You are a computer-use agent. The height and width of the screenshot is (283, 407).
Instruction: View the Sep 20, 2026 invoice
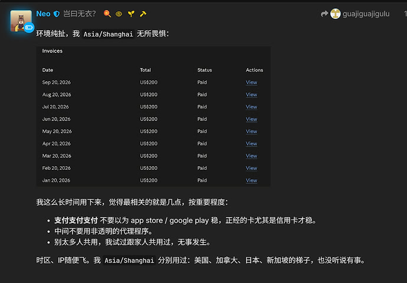pos(251,83)
